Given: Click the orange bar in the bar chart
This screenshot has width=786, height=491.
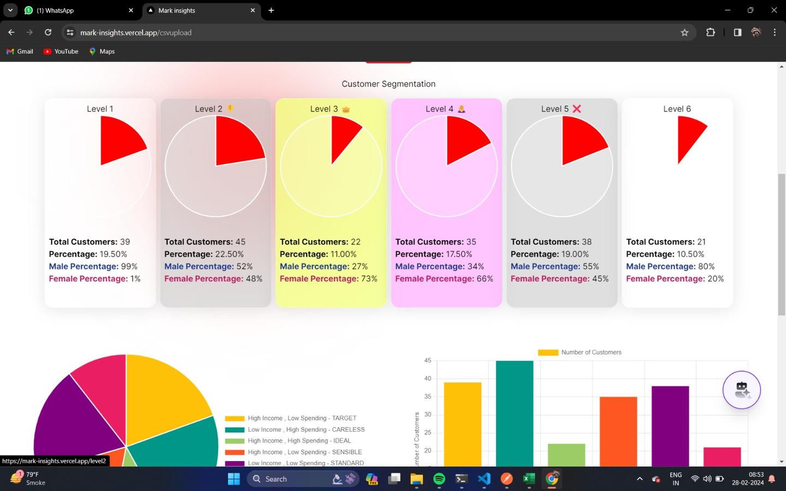Looking at the screenshot, I should (x=618, y=431).
